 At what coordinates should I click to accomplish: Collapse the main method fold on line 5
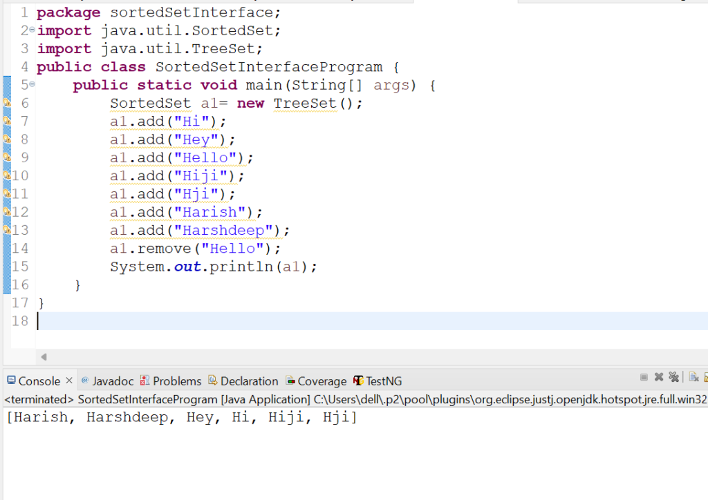pos(32,84)
